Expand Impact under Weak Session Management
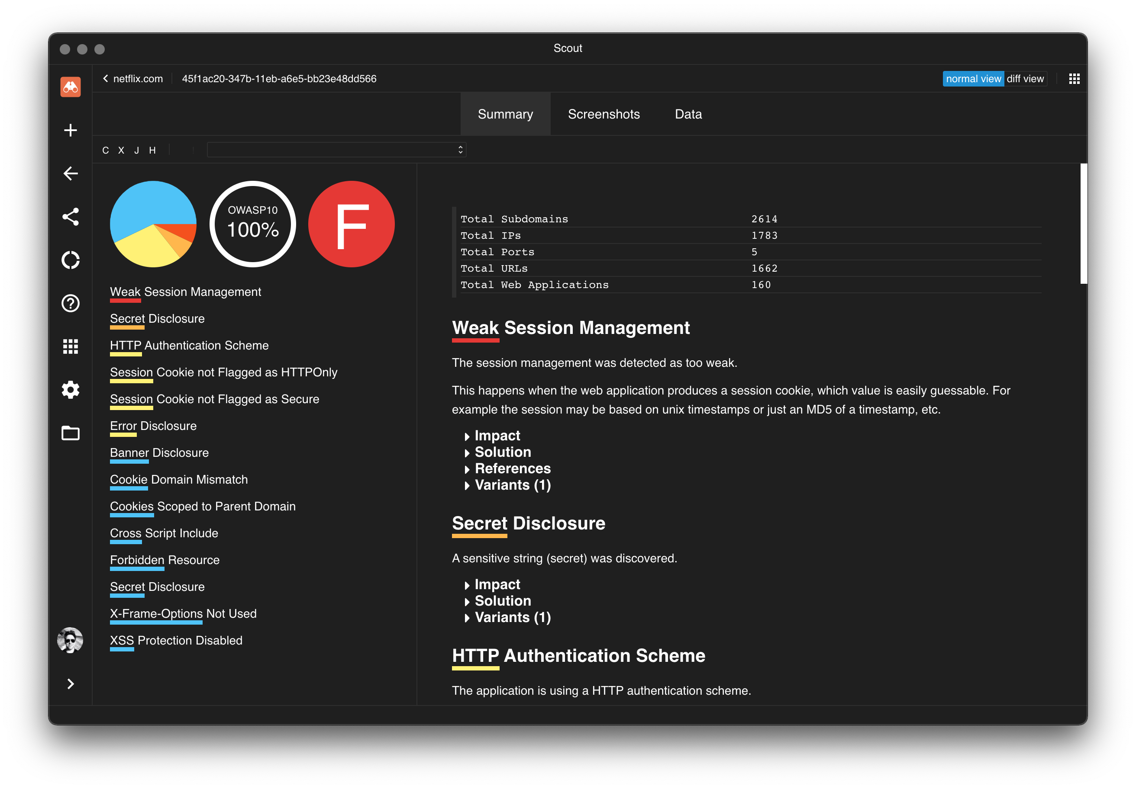This screenshot has width=1136, height=789. (x=497, y=436)
